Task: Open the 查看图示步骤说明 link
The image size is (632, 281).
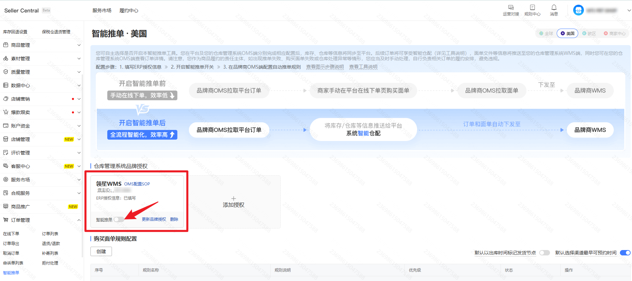Action: (325, 67)
